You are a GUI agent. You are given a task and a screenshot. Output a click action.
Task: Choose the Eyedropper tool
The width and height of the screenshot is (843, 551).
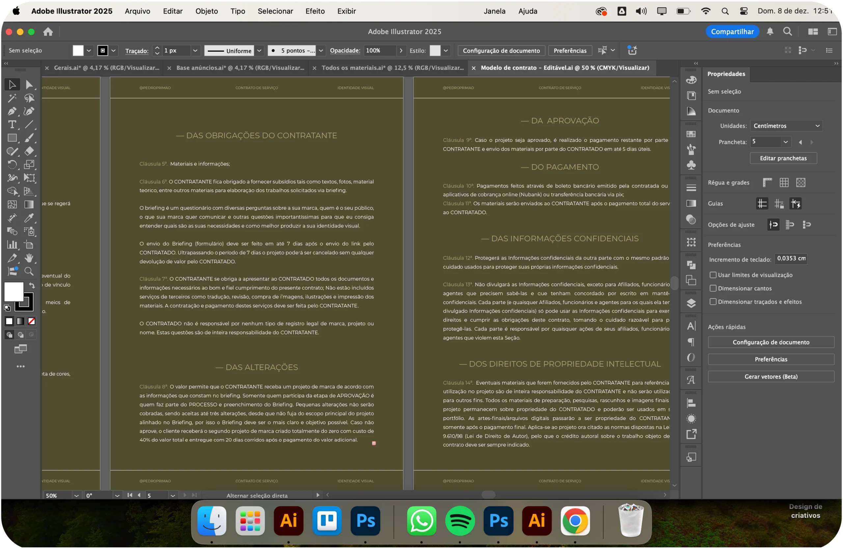[29, 219]
